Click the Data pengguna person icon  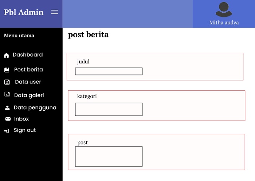point(7,108)
